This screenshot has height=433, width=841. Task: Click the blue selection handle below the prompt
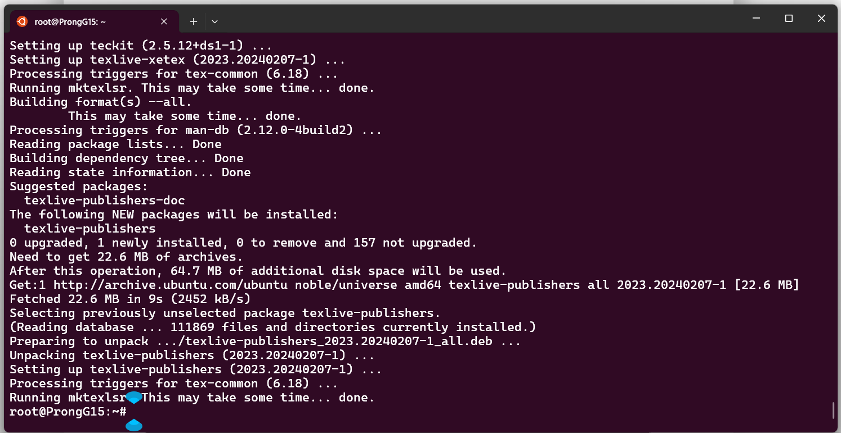[x=134, y=425]
